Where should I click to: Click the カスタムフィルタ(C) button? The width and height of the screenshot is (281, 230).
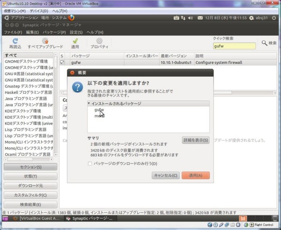tap(30, 195)
